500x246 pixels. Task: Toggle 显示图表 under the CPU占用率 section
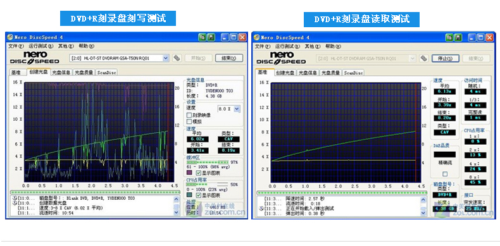click(199, 195)
